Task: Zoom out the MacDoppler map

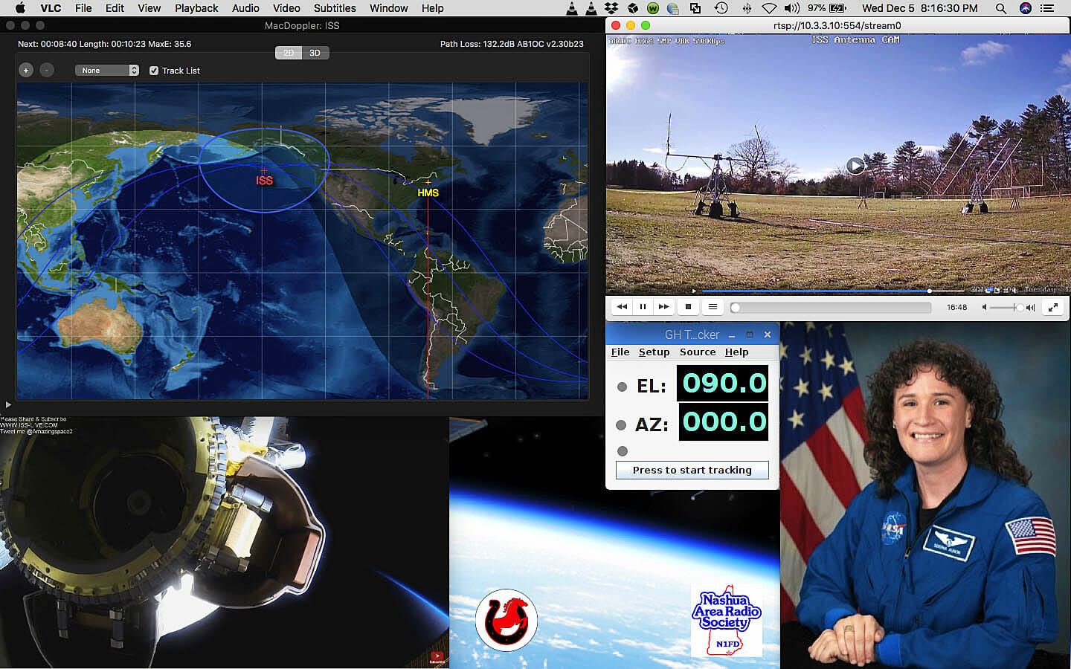Action: pyautogui.click(x=47, y=70)
